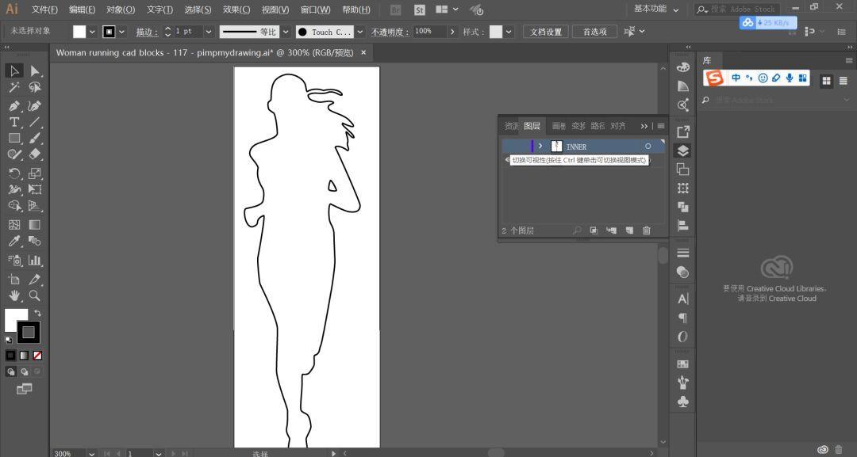Expand the INNER layer
The image size is (857, 457).
[x=540, y=147]
